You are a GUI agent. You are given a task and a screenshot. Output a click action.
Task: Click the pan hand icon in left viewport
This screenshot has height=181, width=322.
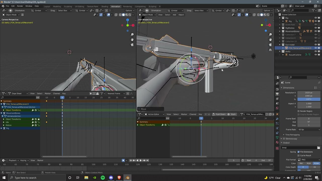[x=132, y=39]
